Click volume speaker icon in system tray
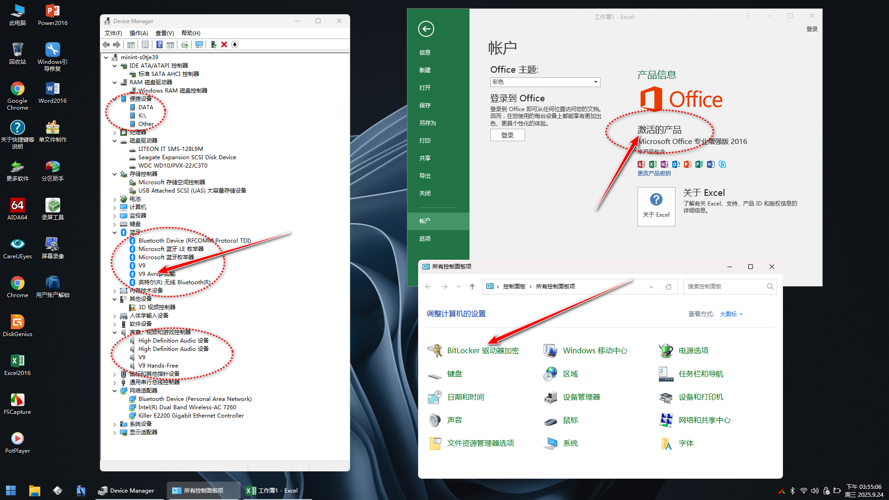Image resolution: width=889 pixels, height=500 pixels. [x=815, y=491]
